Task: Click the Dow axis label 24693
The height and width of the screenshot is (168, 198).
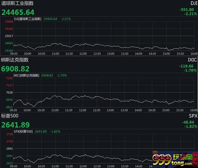Action: tap(9, 43)
